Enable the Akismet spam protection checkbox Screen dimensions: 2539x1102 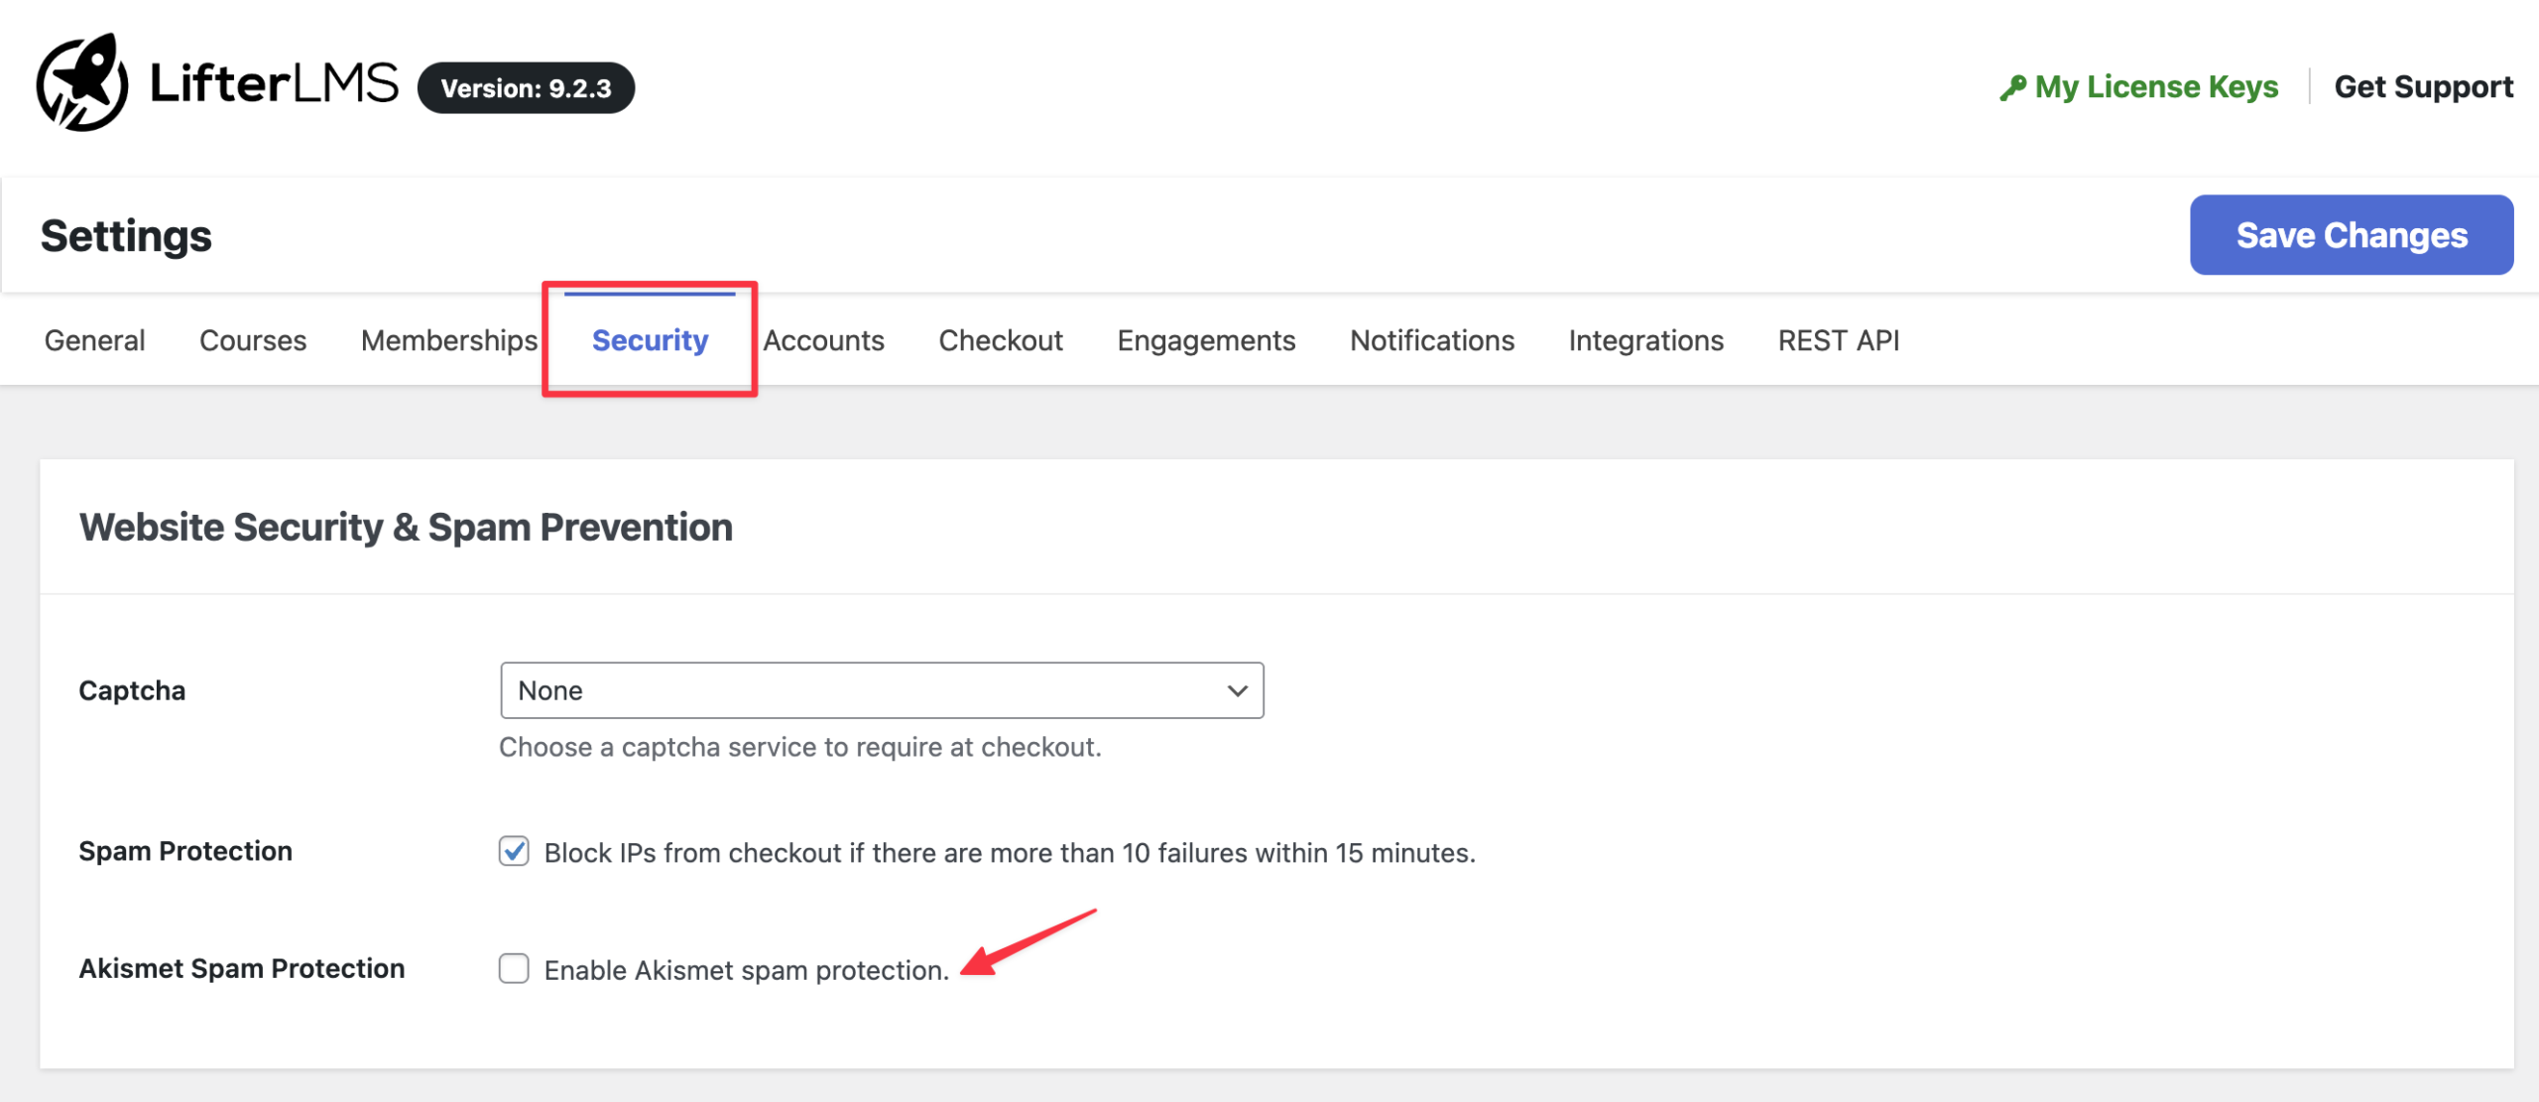click(x=514, y=968)
